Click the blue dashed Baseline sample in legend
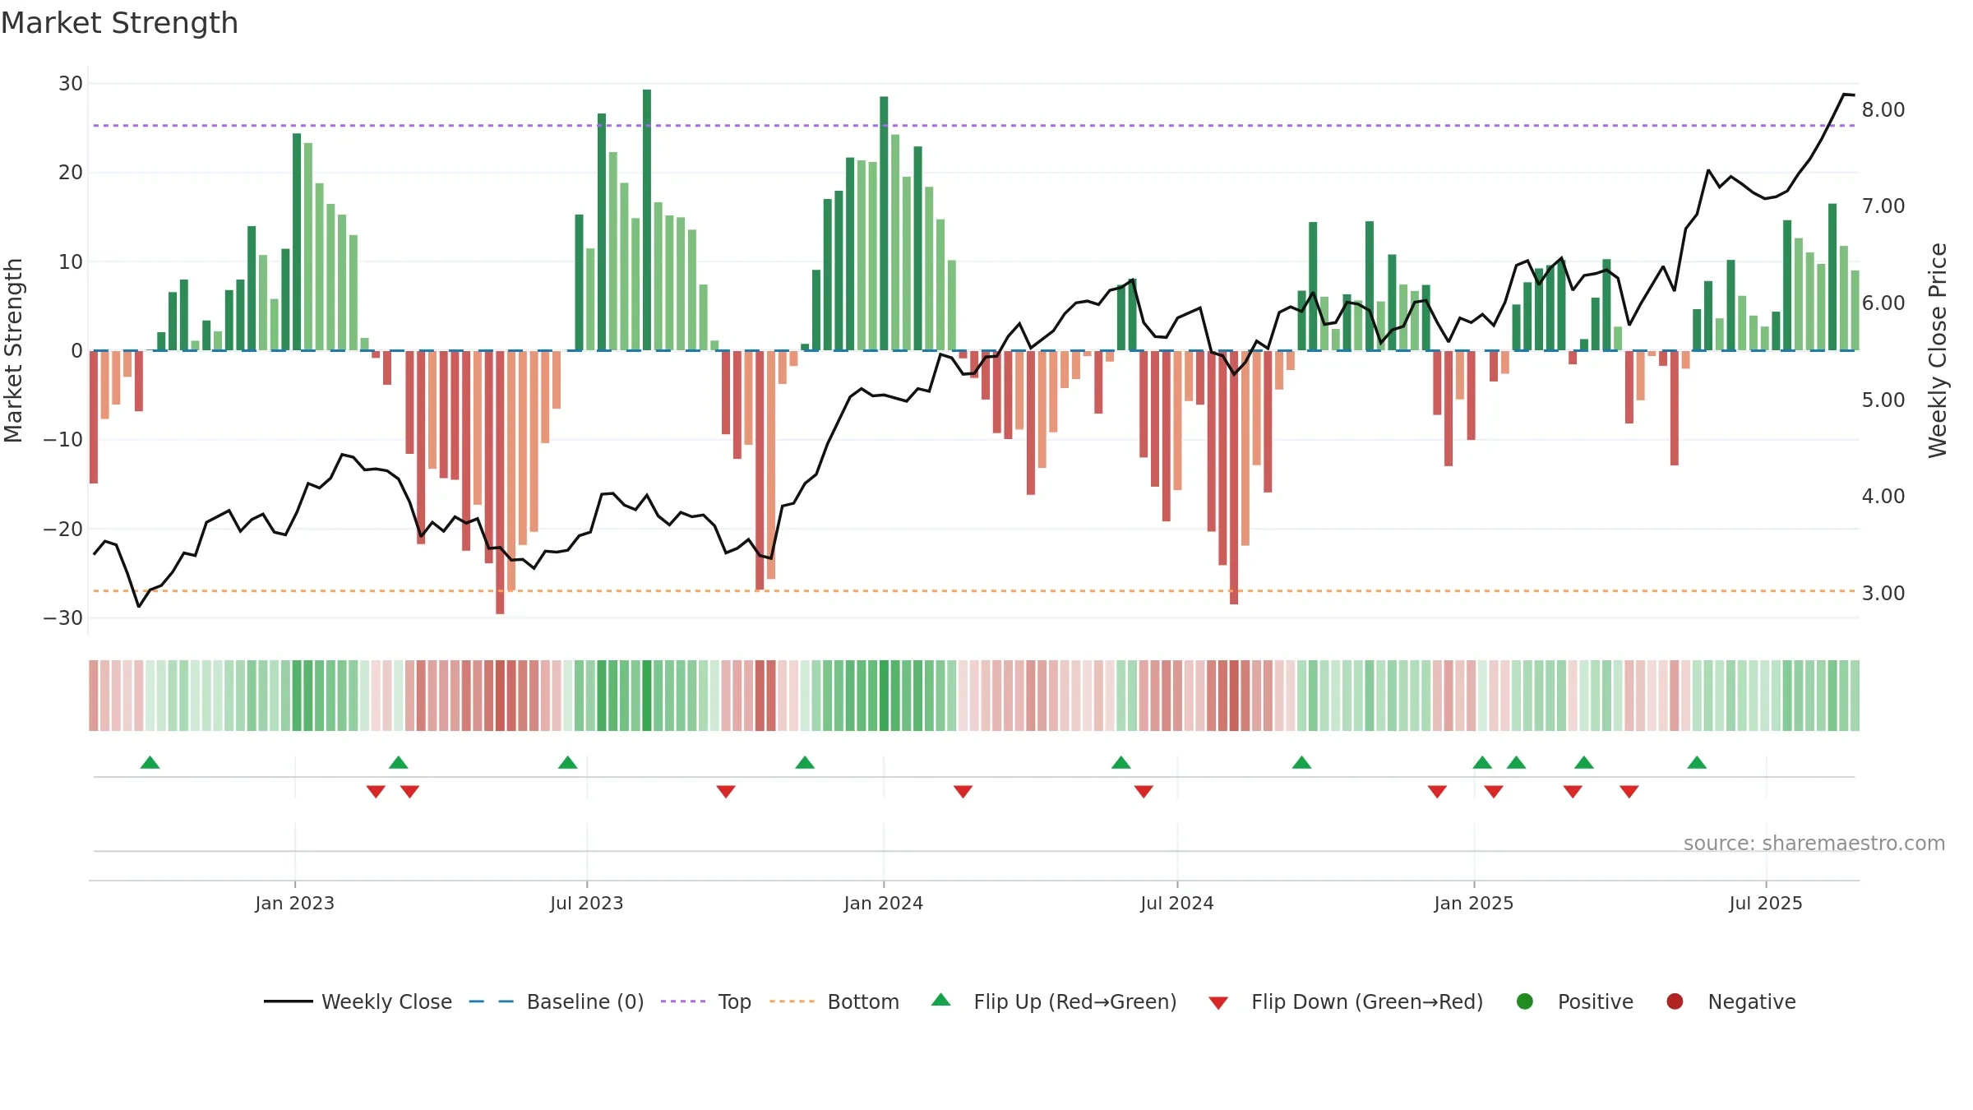Viewport: 1973px width, 1110px height. 492,1001
